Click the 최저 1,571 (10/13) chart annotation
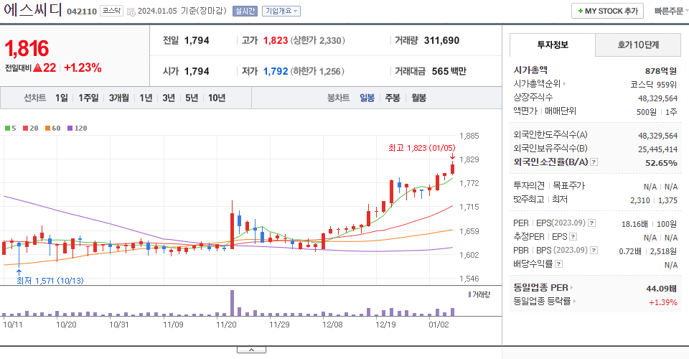Viewport: 689px width, 359px height. tap(50, 281)
